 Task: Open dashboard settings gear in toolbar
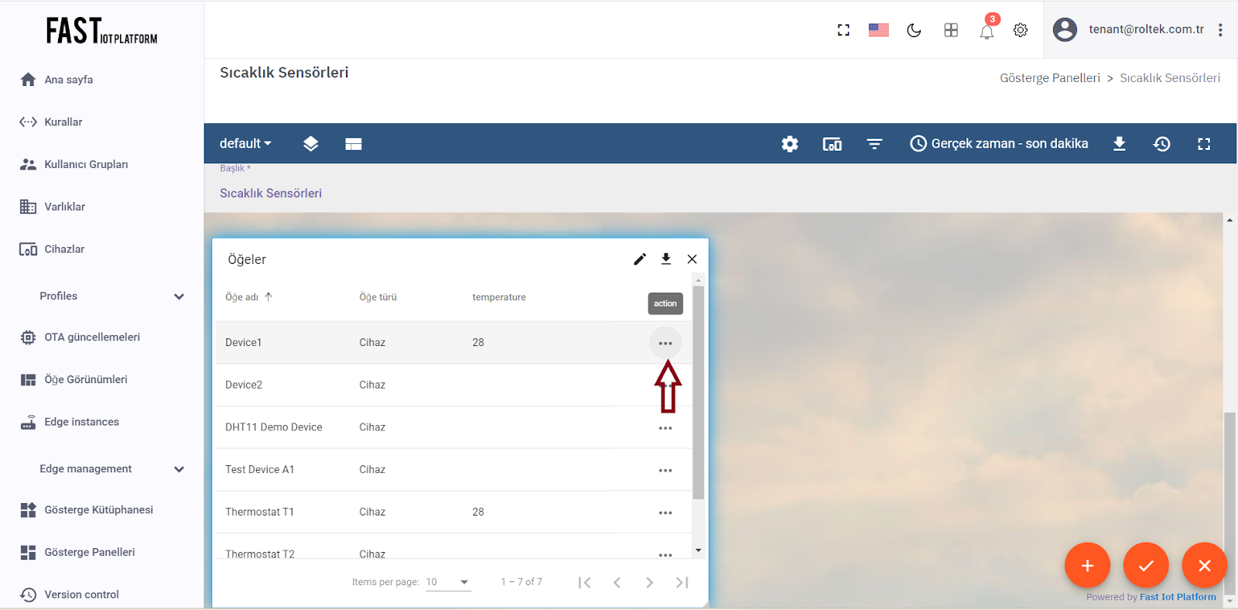[789, 144]
